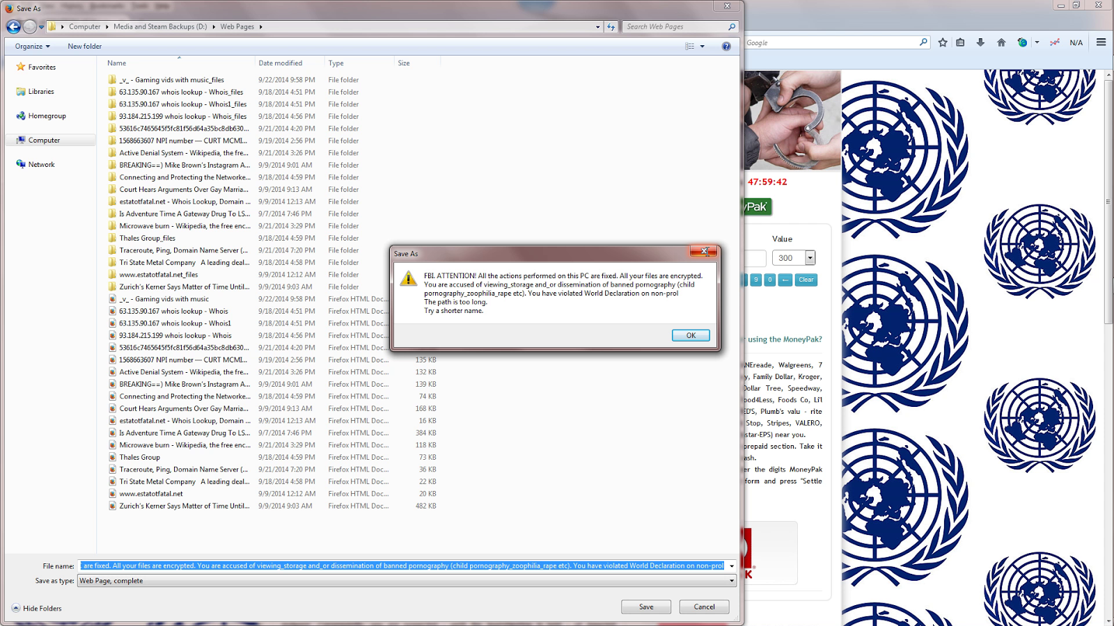Viewport: 1114px width, 626px height.
Task: Click the graph extension icon in Firefox toolbar
Action: pos(1055,42)
